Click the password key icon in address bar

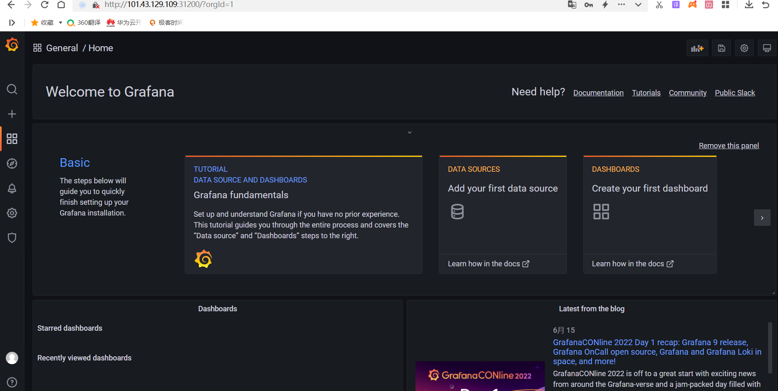589,5
